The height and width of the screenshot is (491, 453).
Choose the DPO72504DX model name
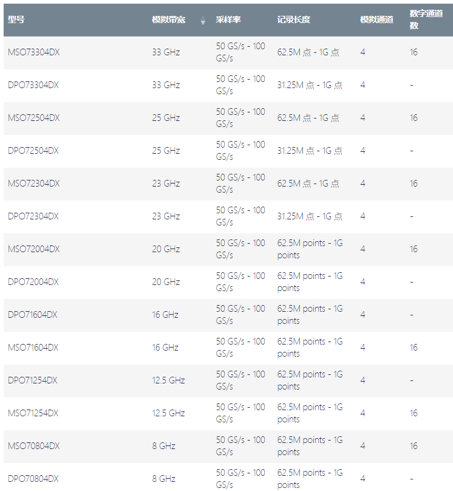(33, 151)
